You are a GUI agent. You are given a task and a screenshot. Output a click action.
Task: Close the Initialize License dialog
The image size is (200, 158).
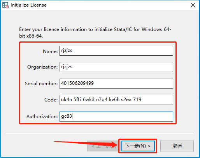click(x=193, y=5)
